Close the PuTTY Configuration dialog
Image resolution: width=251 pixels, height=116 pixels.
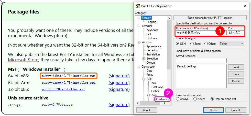click(x=245, y=6)
